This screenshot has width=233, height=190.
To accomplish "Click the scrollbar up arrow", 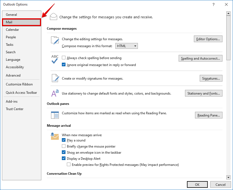I will click(x=228, y=14).
